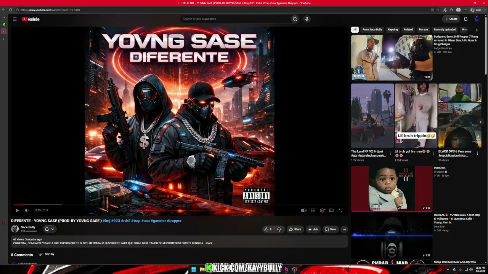
Task: Open the taskbar clock and date
Action: coord(480,269)
